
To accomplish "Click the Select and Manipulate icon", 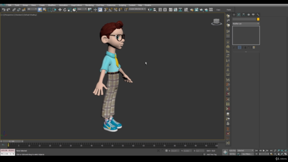I will tap(95, 10).
